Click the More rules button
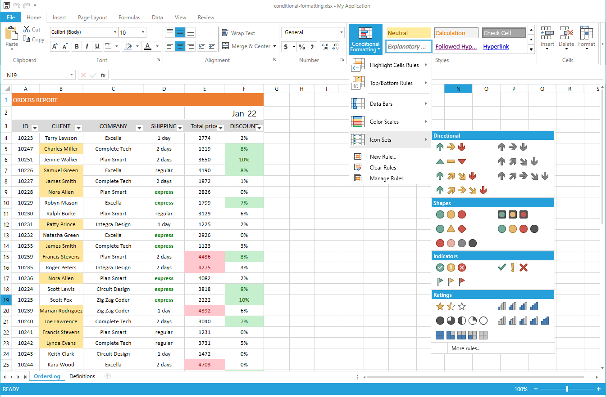The width and height of the screenshot is (606, 397). [x=465, y=348]
